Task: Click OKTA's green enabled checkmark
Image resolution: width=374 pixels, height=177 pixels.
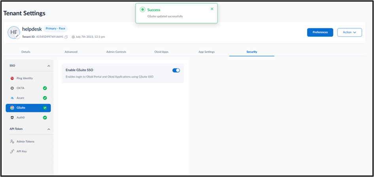Action: tap(45, 88)
